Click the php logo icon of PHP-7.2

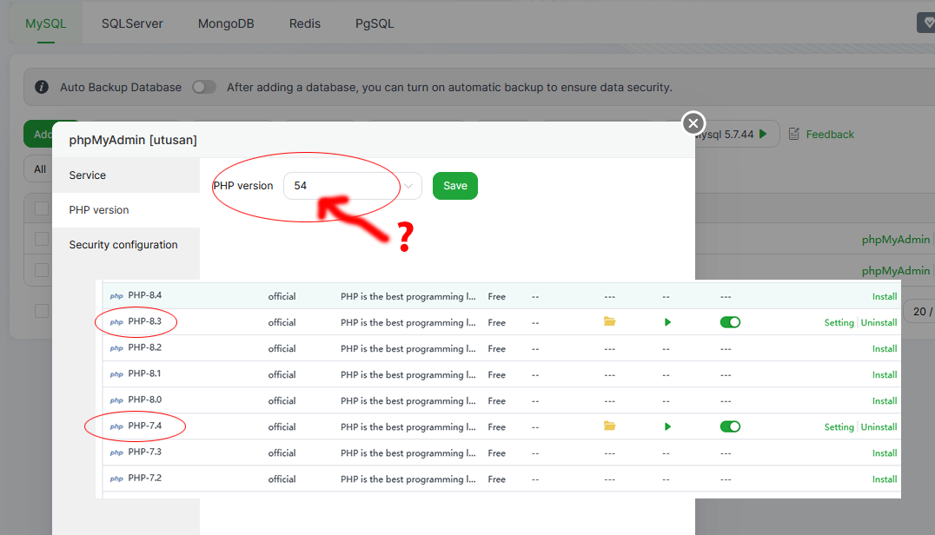pyautogui.click(x=116, y=479)
